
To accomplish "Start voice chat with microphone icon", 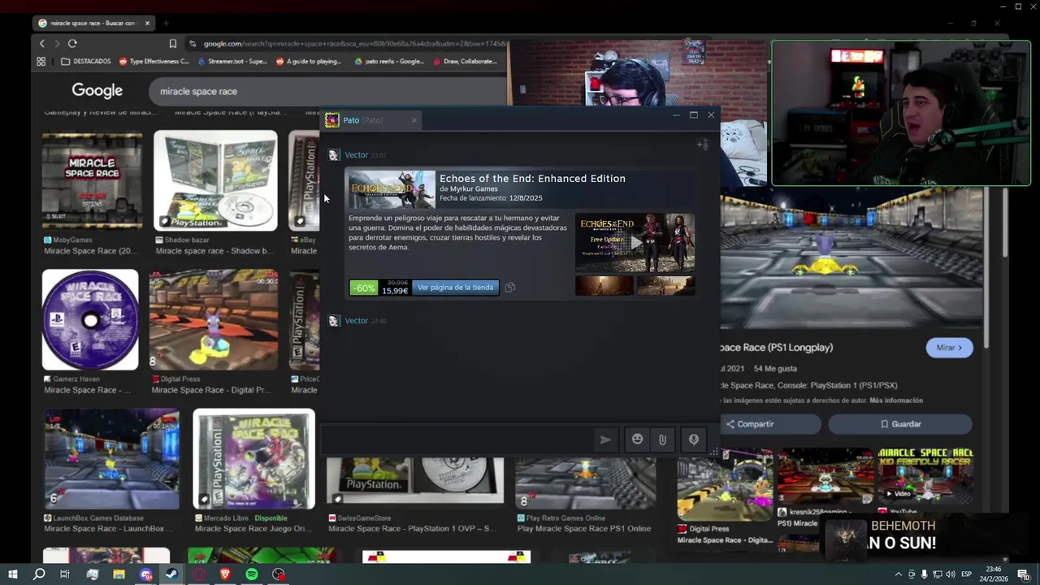I will [693, 440].
